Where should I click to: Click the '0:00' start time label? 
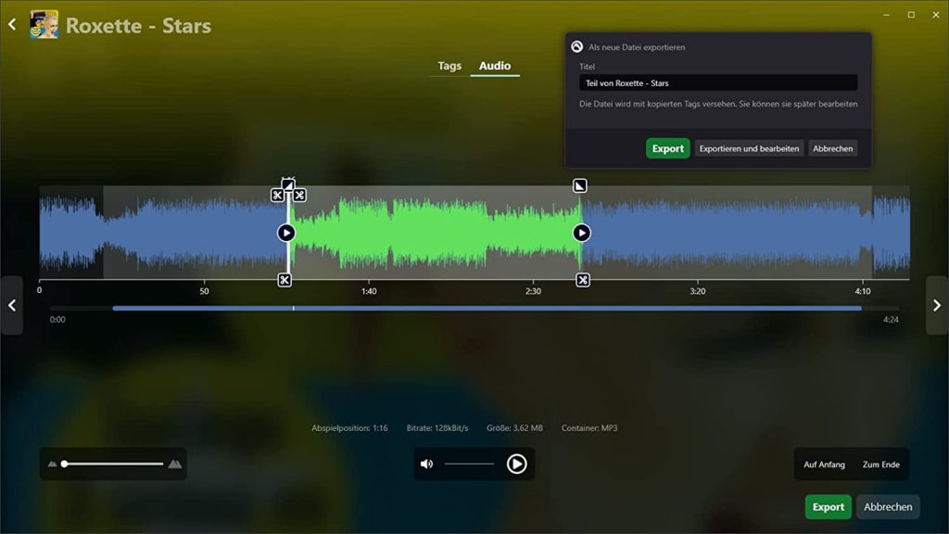57,320
